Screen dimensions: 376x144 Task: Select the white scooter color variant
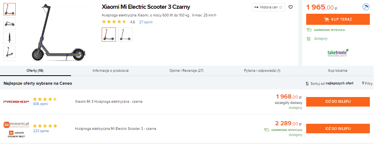point(125,35)
